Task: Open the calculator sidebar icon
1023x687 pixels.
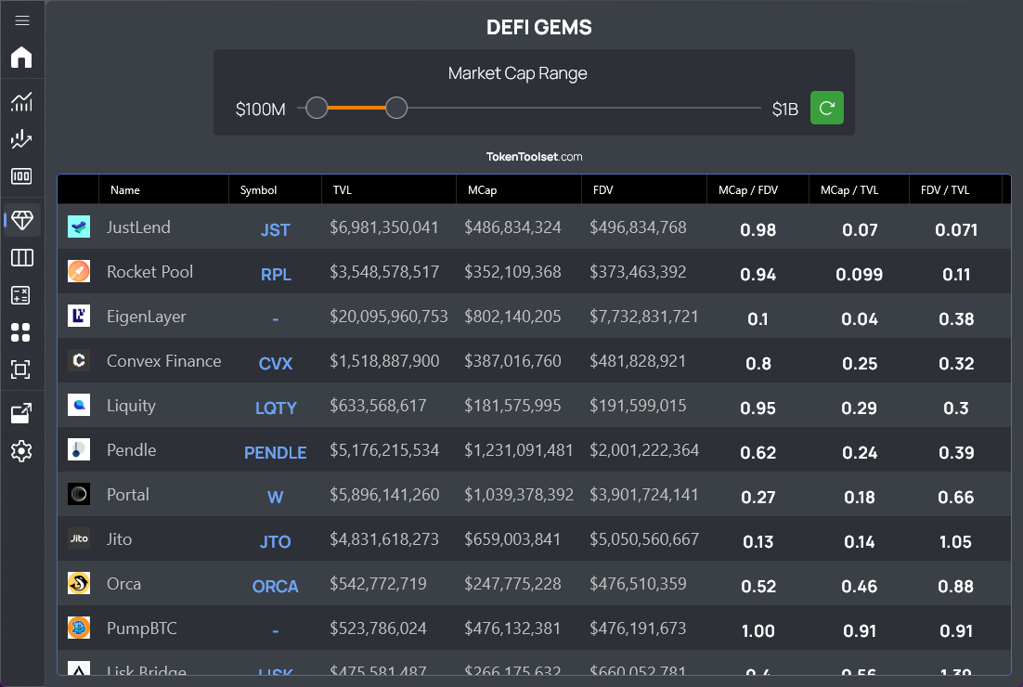Action: [20, 295]
